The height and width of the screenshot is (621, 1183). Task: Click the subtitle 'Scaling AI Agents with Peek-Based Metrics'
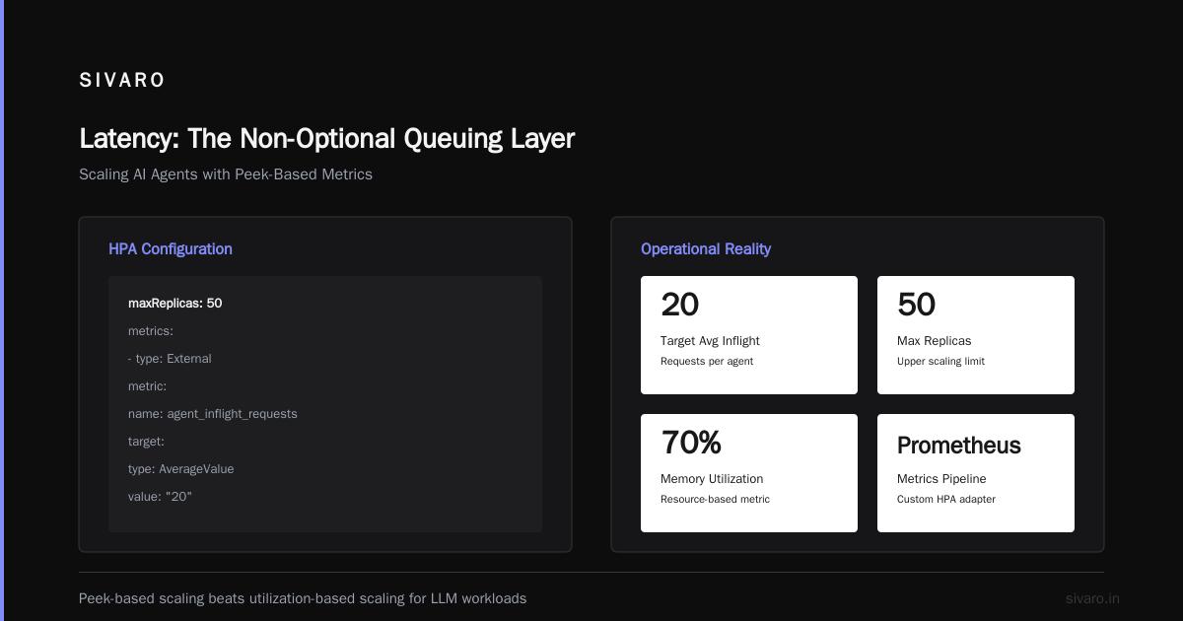click(x=226, y=173)
